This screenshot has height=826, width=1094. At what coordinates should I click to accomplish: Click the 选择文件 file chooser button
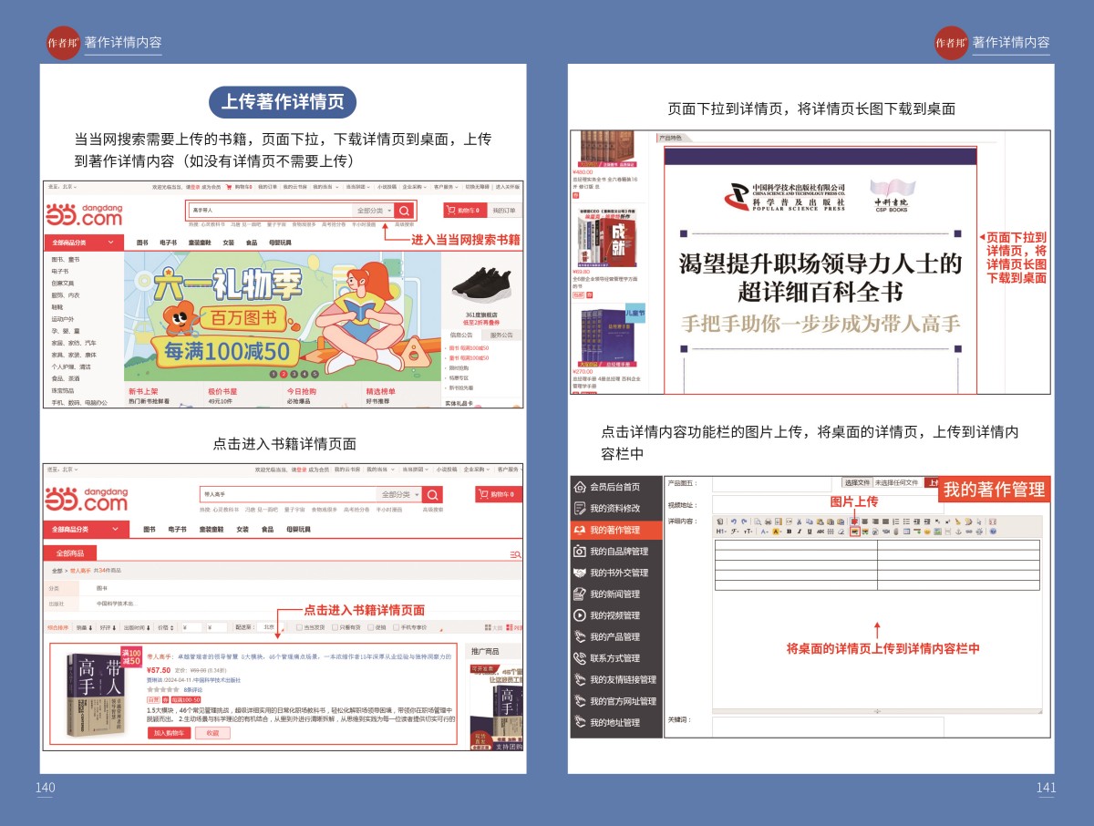click(857, 482)
